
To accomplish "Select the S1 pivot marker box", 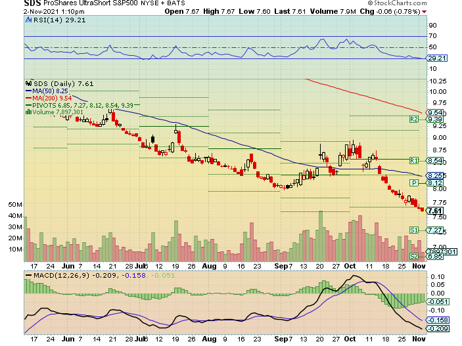I will pyautogui.click(x=414, y=230).
